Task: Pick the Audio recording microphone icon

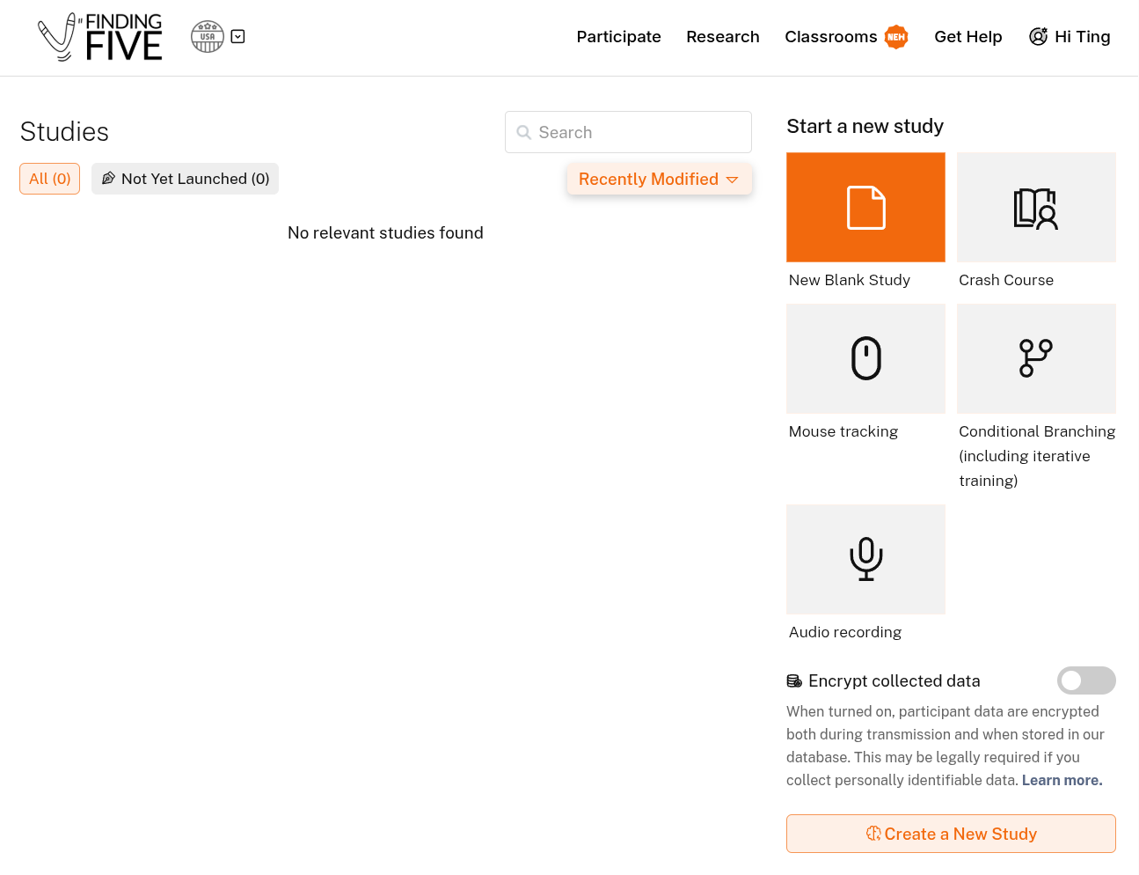Action: tap(865, 559)
